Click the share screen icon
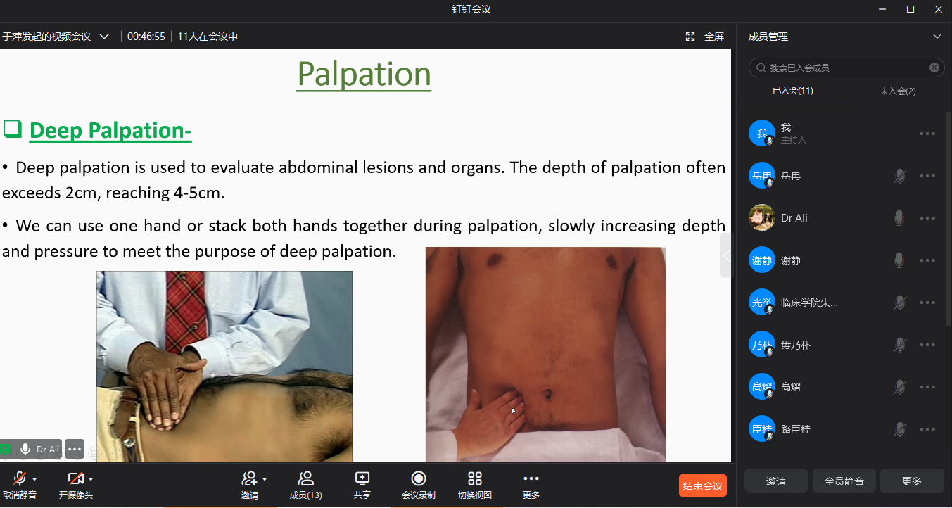The height and width of the screenshot is (508, 952). [x=362, y=479]
